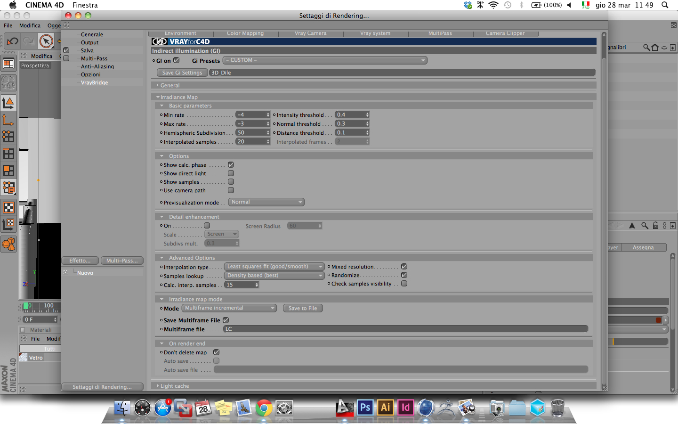This screenshot has height=424, width=678.
Task: Click the Save Gi Settings button
Action: tap(182, 73)
